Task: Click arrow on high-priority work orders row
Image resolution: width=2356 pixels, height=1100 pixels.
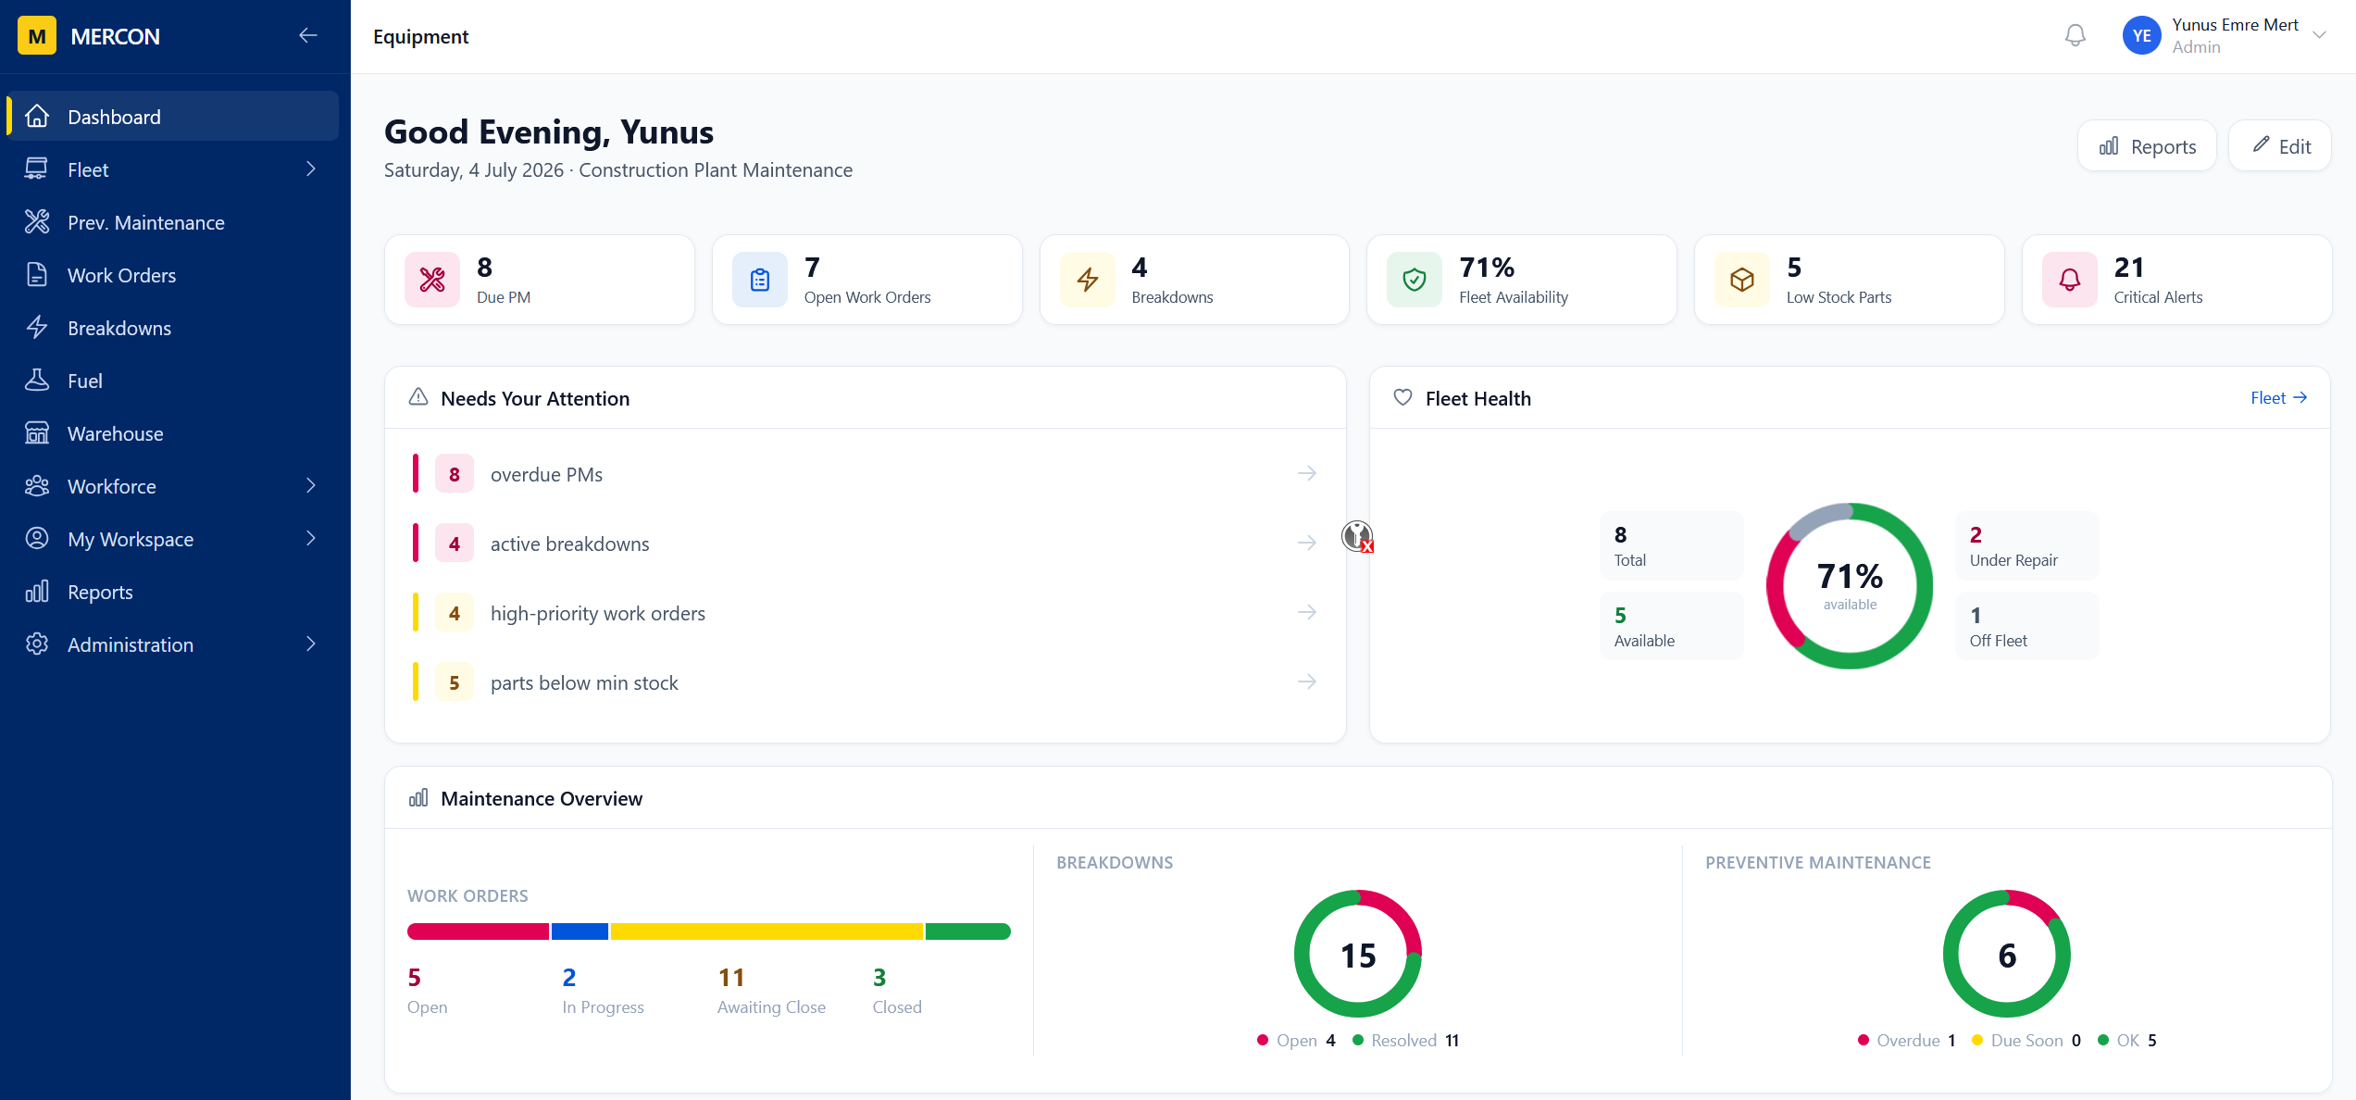Action: (1307, 613)
